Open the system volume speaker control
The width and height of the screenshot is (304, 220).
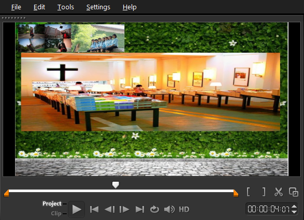coord(169,209)
